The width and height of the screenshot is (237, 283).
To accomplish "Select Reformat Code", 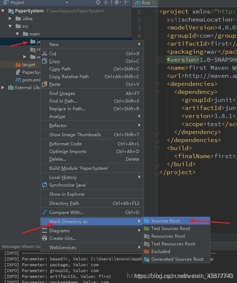I will [92, 144].
